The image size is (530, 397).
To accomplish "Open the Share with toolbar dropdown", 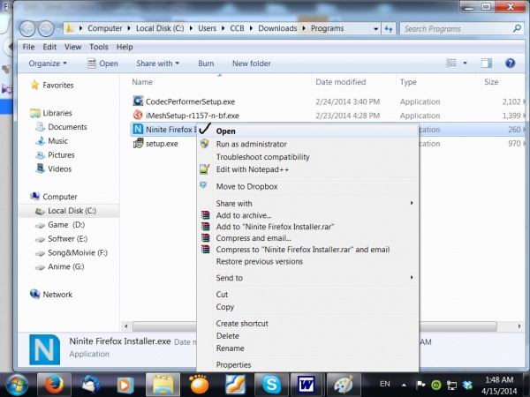I will tap(157, 64).
